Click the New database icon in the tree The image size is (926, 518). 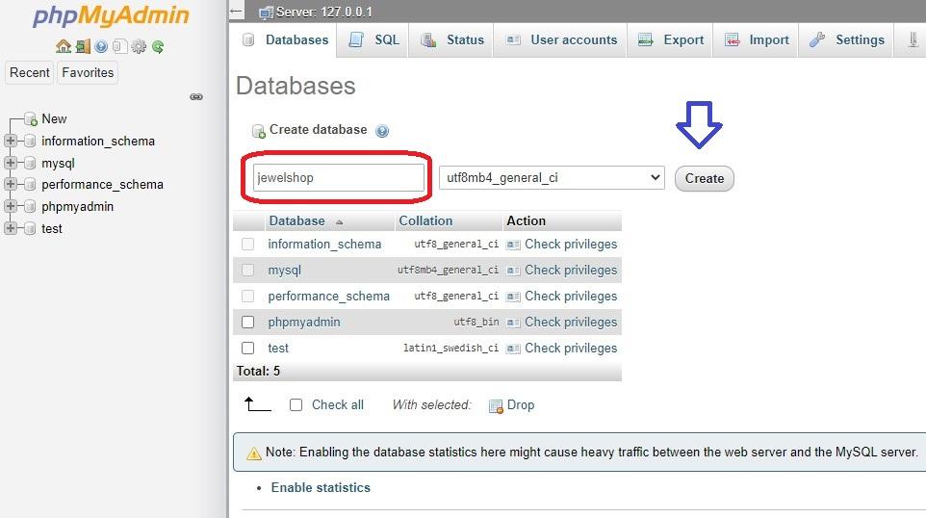click(31, 119)
